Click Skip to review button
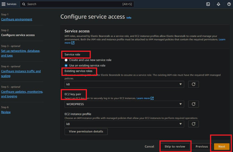The width and height of the screenshot is (233, 152). [x=175, y=146]
